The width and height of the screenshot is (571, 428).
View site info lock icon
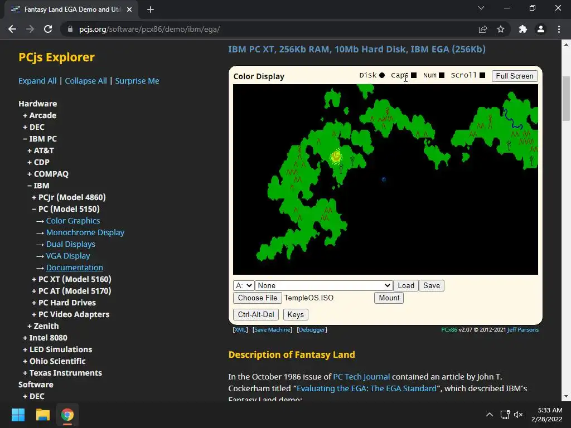point(70,29)
